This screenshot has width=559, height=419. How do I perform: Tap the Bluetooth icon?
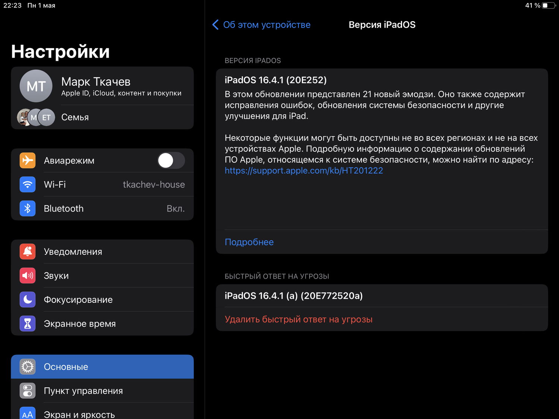coord(28,209)
